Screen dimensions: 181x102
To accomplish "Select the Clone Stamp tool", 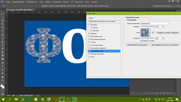I will (3, 42).
